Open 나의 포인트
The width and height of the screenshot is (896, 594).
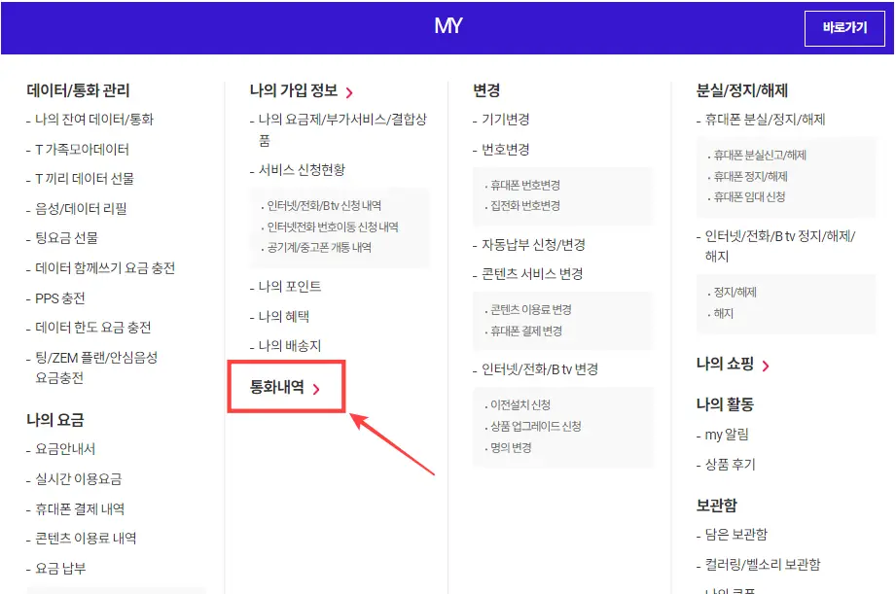point(290,289)
